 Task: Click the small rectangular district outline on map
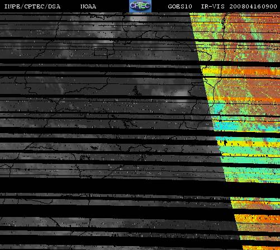click(x=101, y=52)
